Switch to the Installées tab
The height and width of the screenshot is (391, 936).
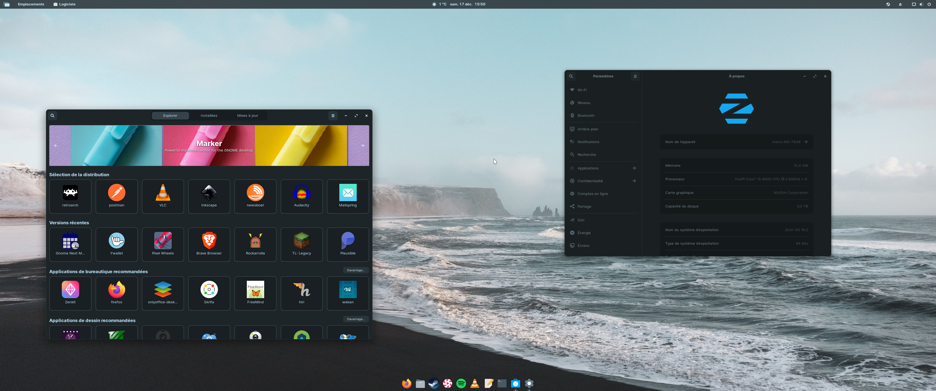tap(209, 116)
